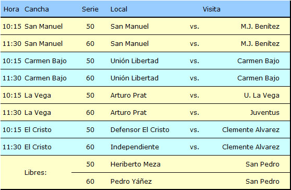Click San Pedro in the serie 60 row
The height and width of the screenshot is (190, 291).
click(x=262, y=181)
